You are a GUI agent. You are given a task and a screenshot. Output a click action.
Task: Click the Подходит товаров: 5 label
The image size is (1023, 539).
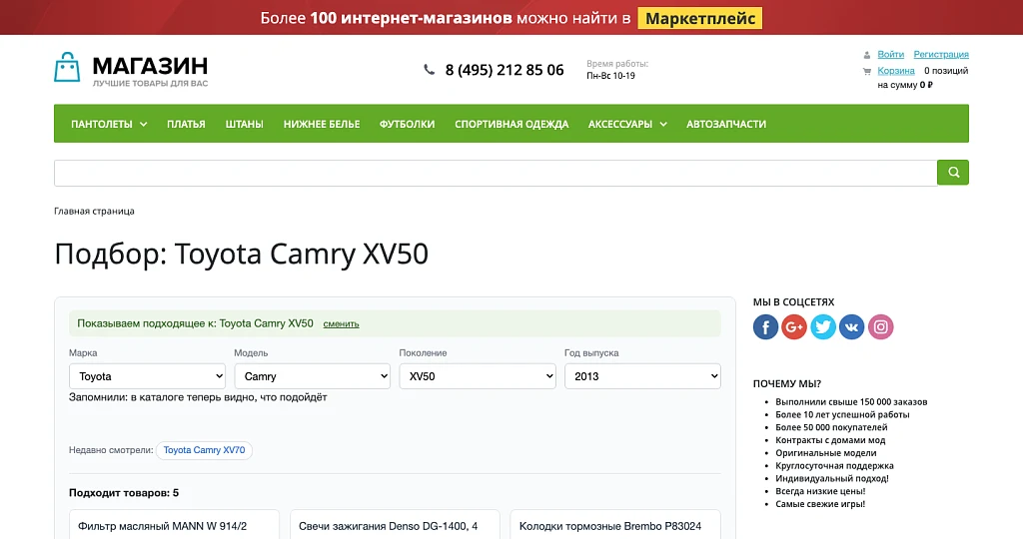tap(124, 493)
